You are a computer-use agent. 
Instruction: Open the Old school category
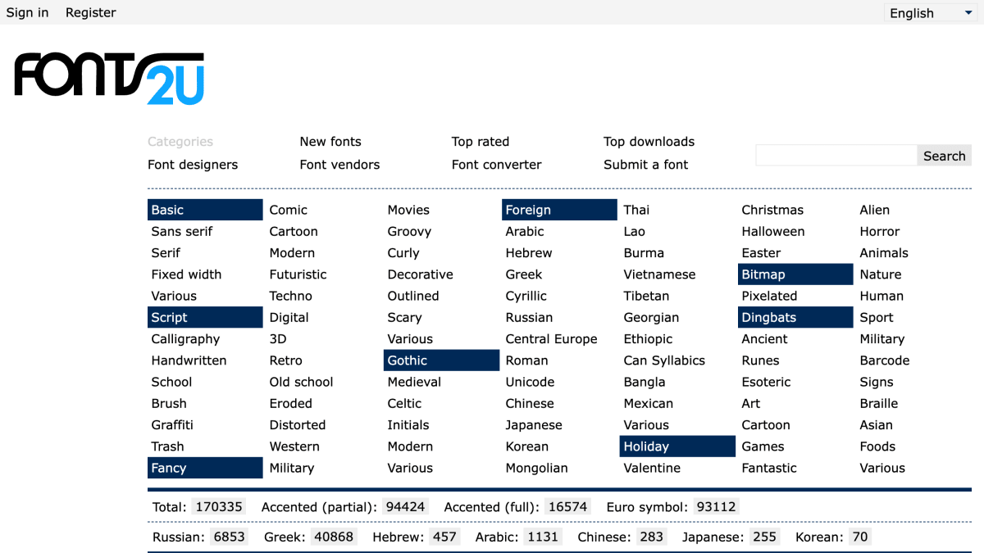click(x=301, y=382)
